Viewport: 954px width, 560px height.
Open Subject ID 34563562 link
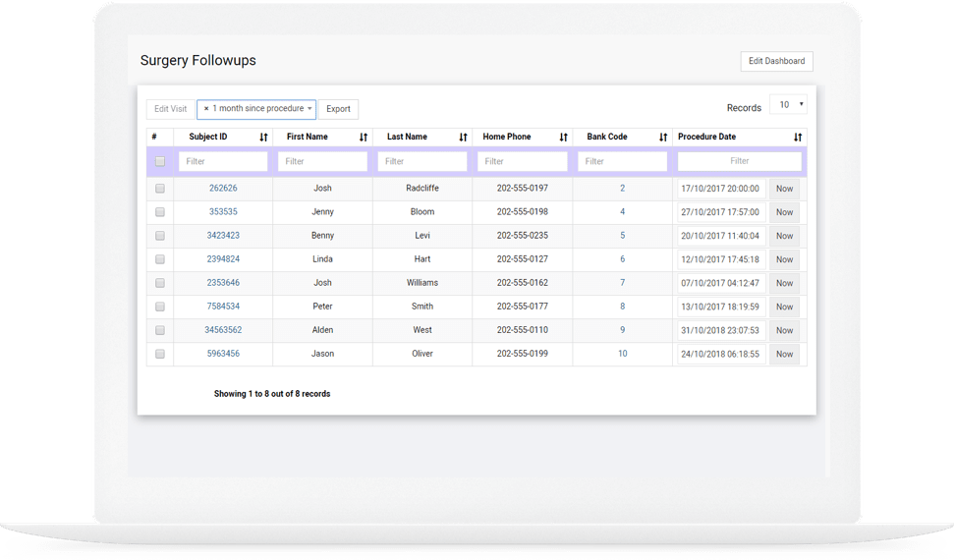[223, 330]
